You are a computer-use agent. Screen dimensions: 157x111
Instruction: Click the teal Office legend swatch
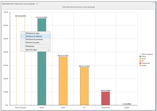(x=140, y=56)
